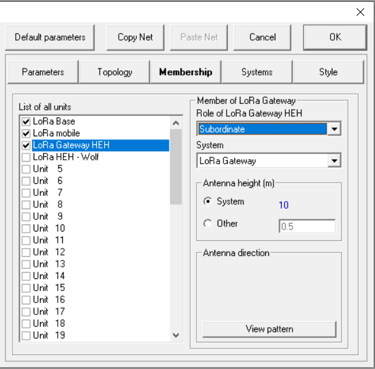Click the list scroll up arrow
This screenshot has height=369, width=375.
point(176,123)
